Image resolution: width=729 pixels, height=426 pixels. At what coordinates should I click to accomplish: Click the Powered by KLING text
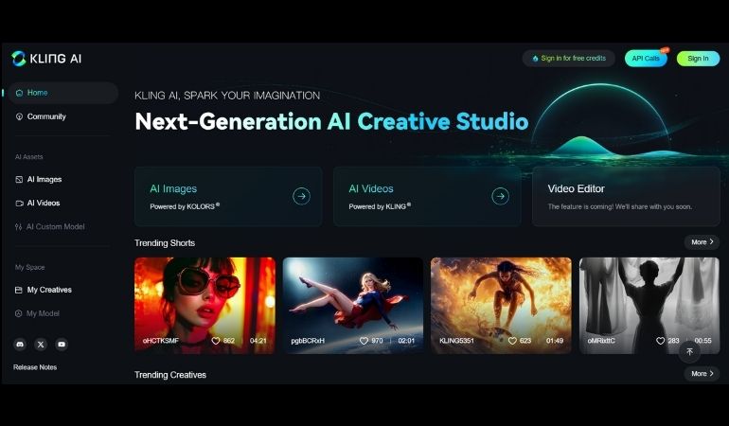tap(380, 206)
